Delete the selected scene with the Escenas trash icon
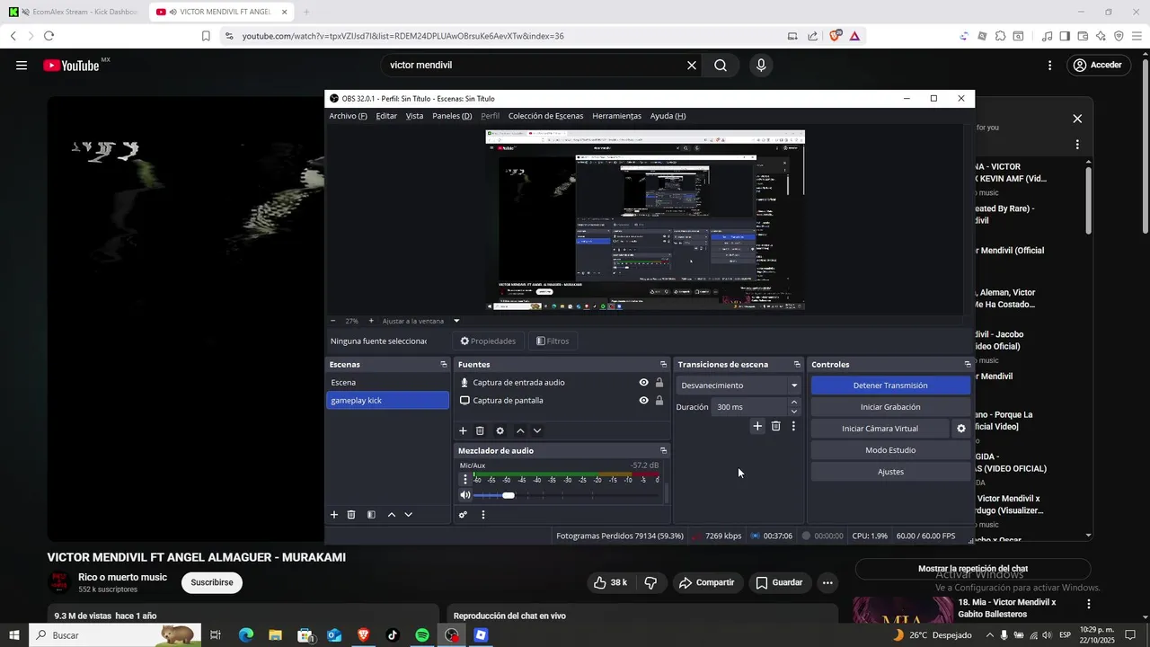Viewport: 1150px width, 647px height. [351, 515]
